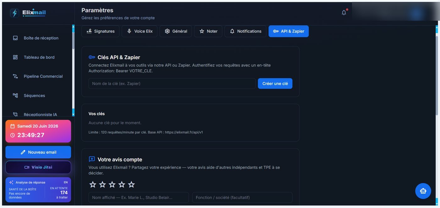Click the key icon beside Clés API & Zapier heading

coord(92,57)
